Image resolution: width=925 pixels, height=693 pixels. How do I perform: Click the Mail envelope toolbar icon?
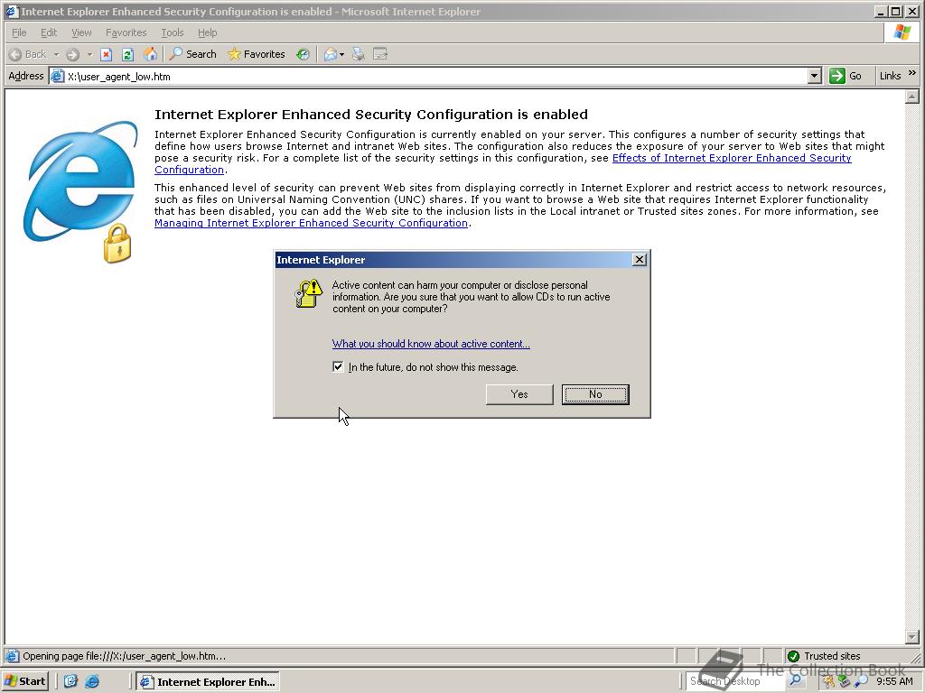[x=331, y=55]
